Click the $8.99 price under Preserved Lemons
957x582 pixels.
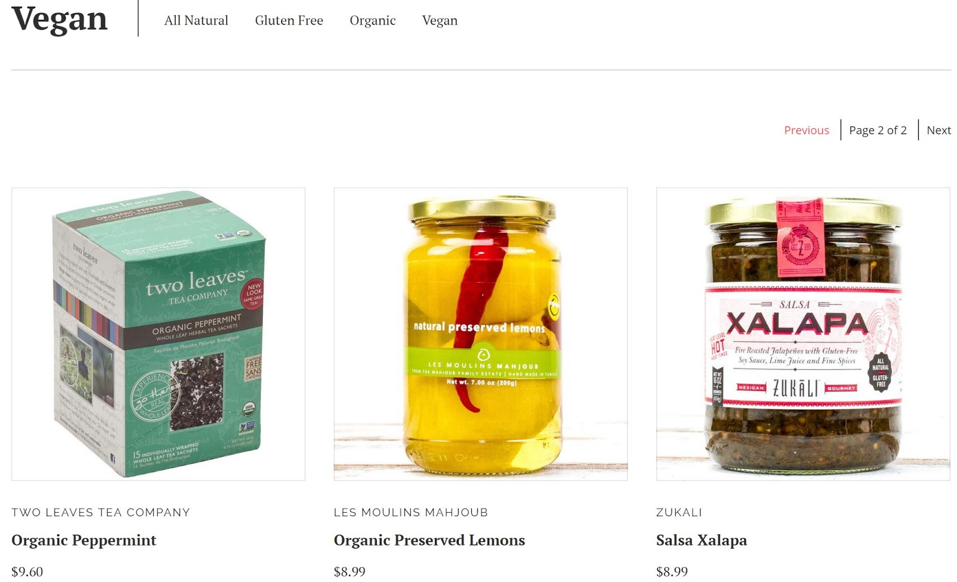[349, 572]
